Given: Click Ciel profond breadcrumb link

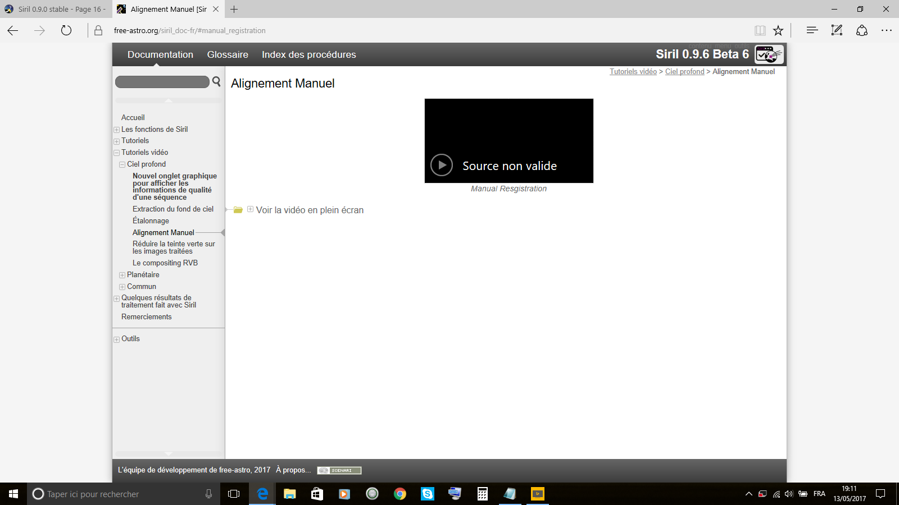Looking at the screenshot, I should click(685, 72).
